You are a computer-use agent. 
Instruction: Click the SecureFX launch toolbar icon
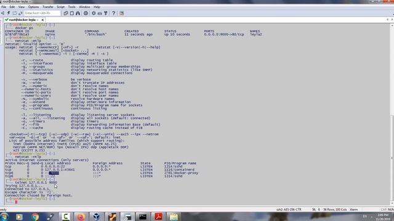click(x=122, y=13)
